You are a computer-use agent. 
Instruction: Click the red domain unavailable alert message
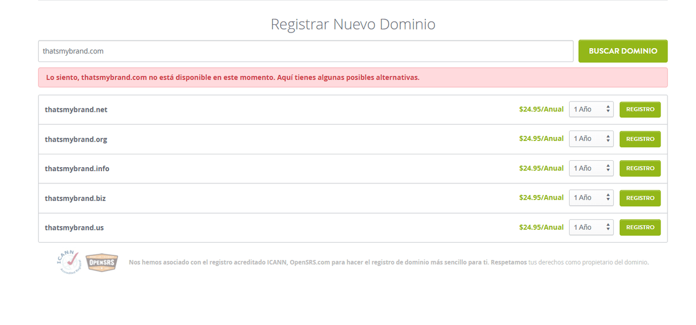(x=353, y=77)
